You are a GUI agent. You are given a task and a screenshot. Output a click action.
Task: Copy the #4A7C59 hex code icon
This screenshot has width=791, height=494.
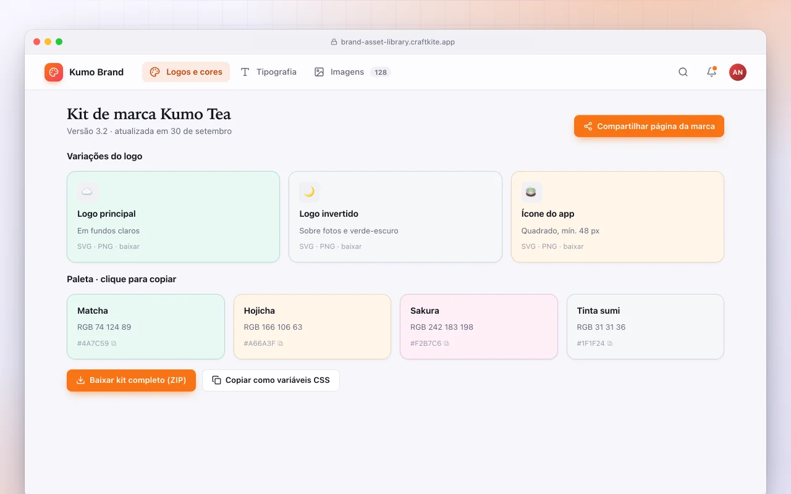pos(114,343)
